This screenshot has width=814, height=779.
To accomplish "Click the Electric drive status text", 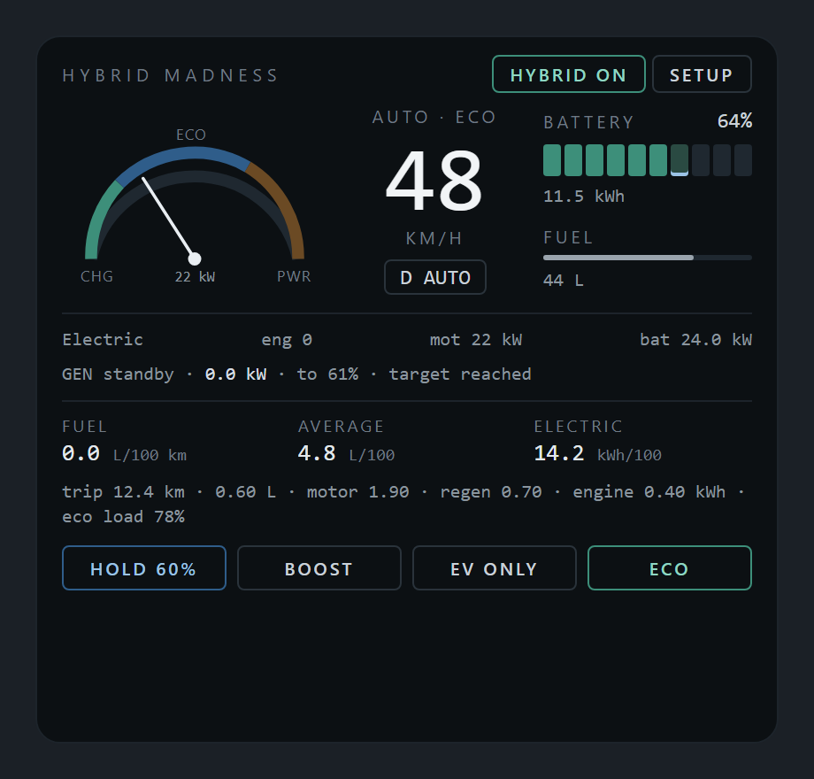I will click(103, 340).
